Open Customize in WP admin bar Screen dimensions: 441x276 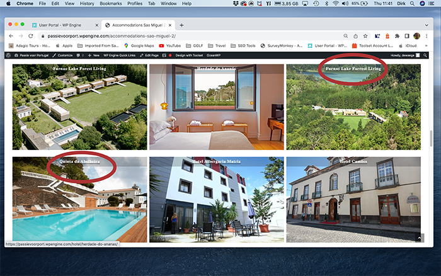(x=62, y=55)
